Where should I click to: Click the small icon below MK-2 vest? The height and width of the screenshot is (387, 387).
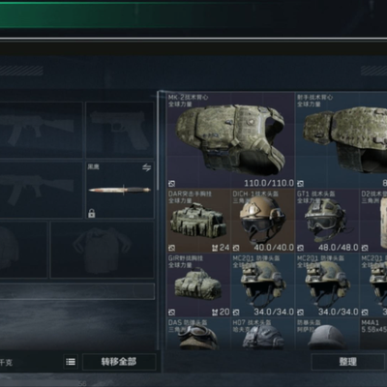[171, 184]
